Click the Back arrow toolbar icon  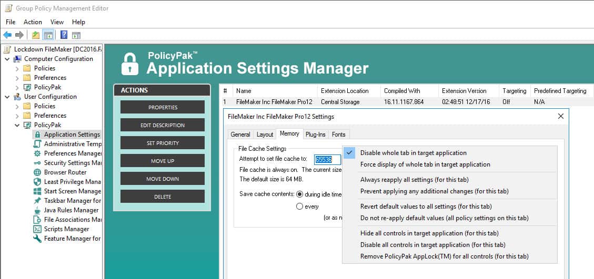7,35
